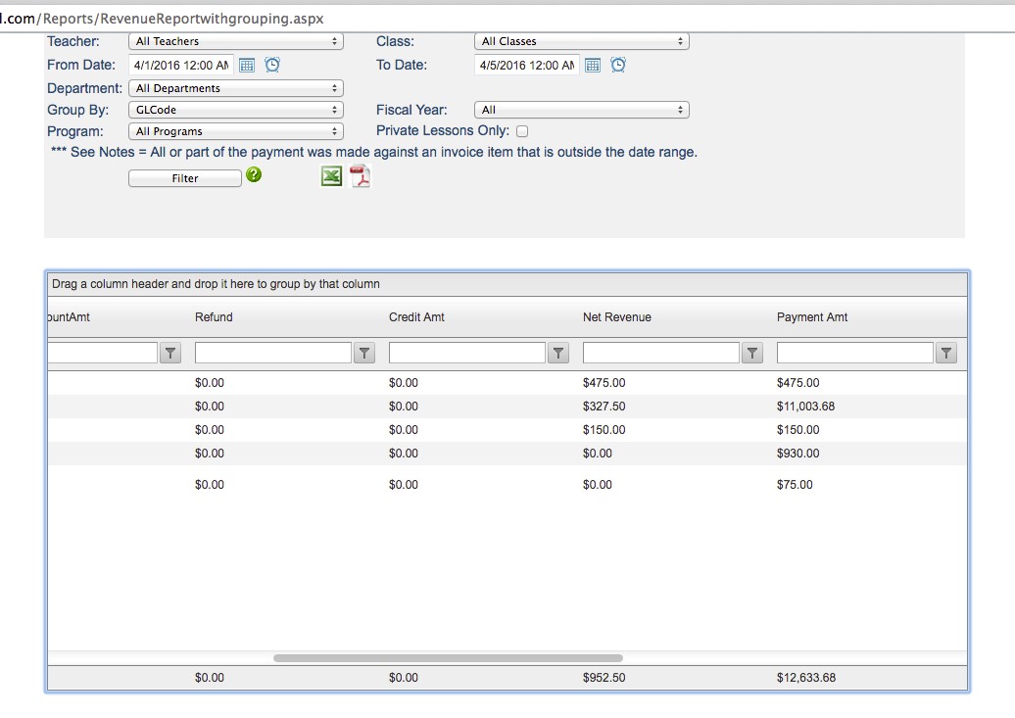Open the To Date time picker
This screenshot has width=1015, height=718.
pos(618,66)
